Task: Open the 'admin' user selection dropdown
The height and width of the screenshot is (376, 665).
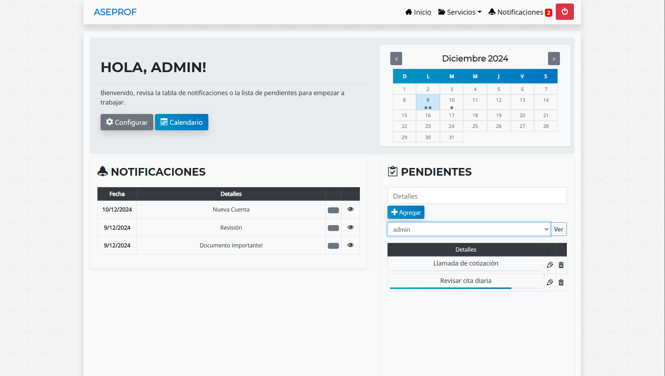Action: click(x=469, y=229)
